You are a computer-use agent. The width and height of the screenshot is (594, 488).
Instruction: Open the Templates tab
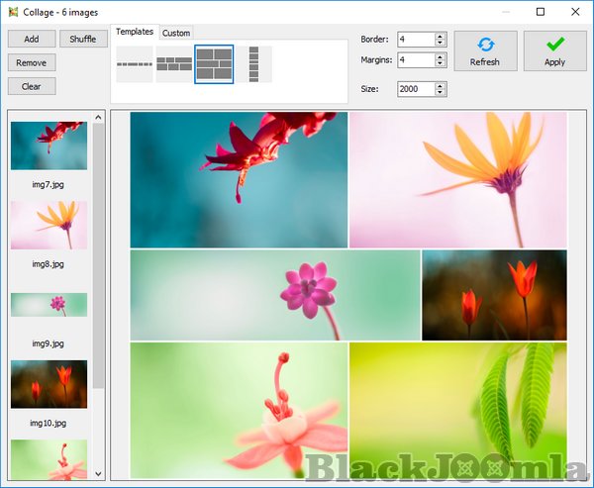click(x=135, y=32)
